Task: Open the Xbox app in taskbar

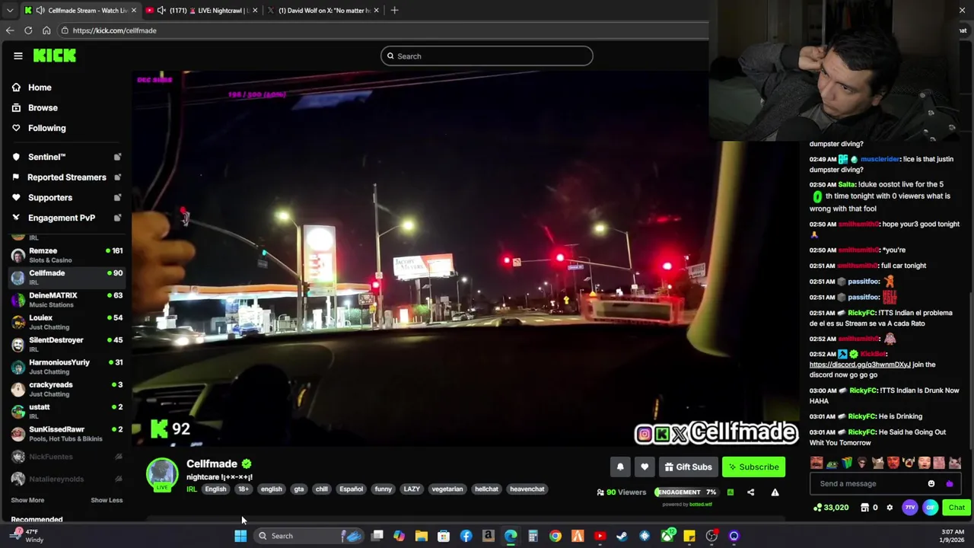Action: tap(667, 536)
